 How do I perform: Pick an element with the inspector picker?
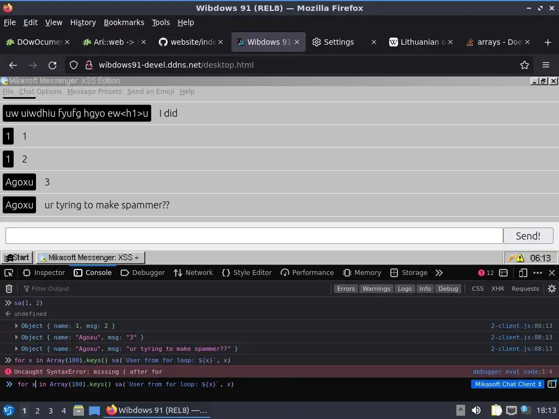coord(9,273)
